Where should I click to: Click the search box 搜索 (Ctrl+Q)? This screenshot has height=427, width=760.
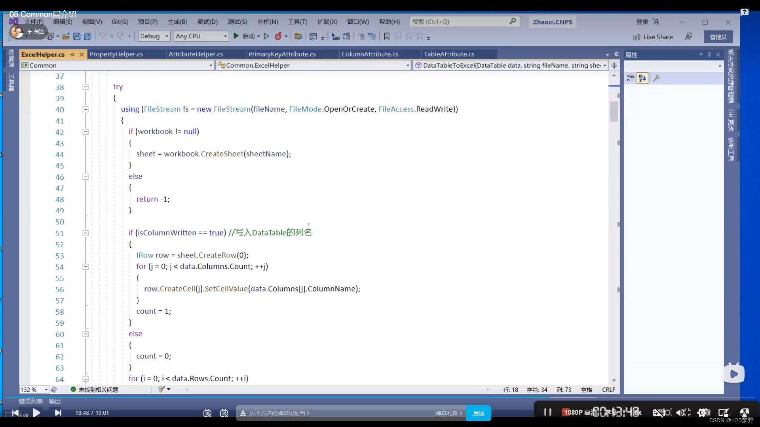click(x=464, y=22)
